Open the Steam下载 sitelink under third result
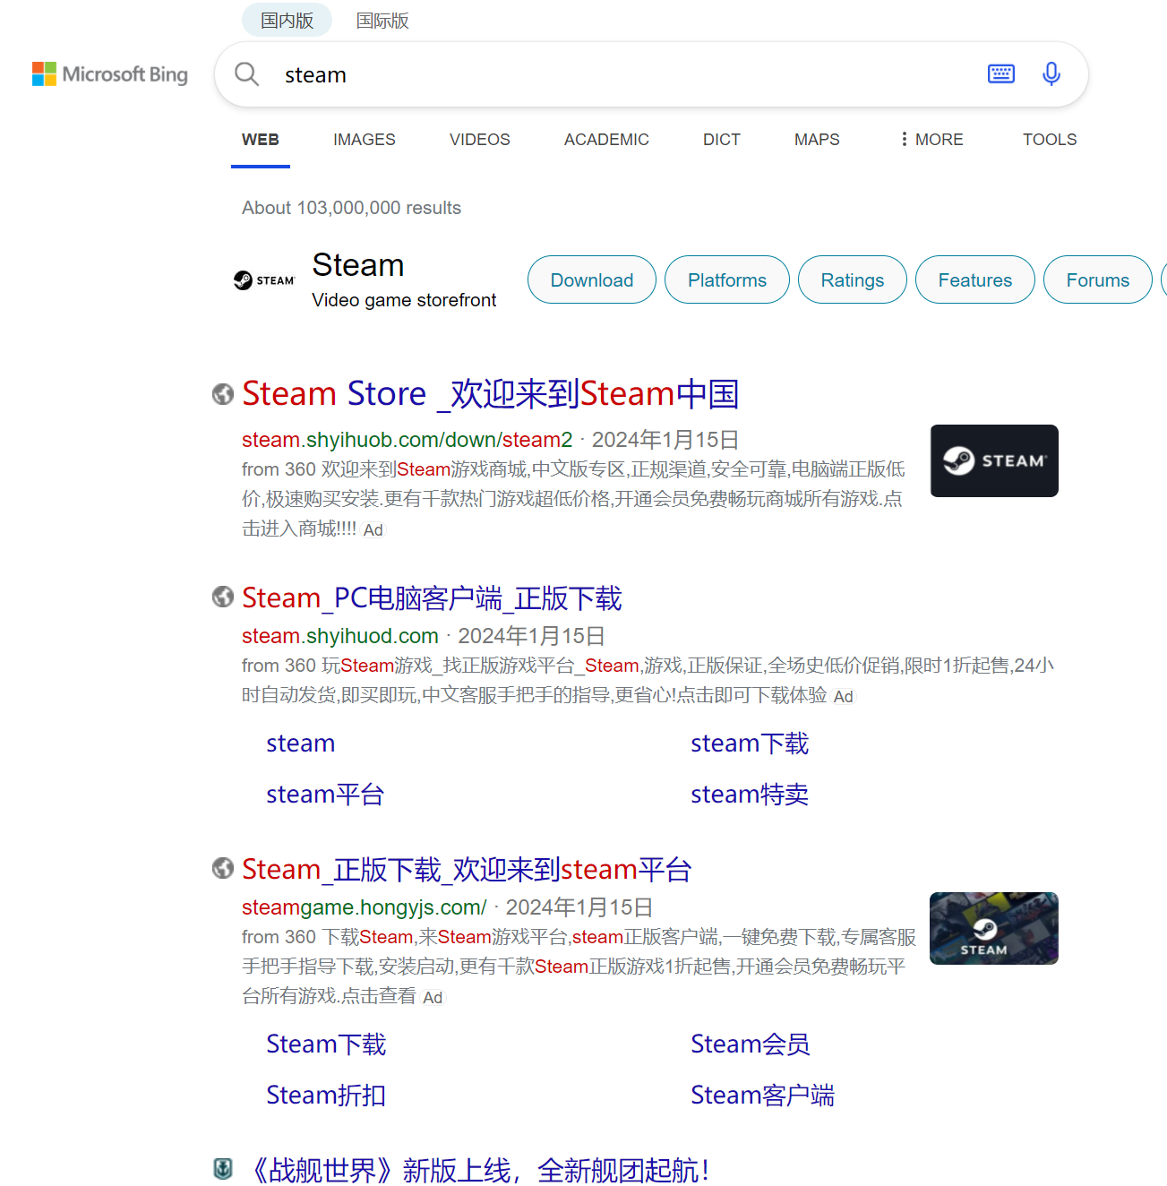This screenshot has width=1167, height=1186. pos(326,1044)
